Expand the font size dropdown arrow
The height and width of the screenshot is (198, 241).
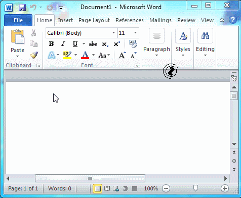tap(135, 33)
